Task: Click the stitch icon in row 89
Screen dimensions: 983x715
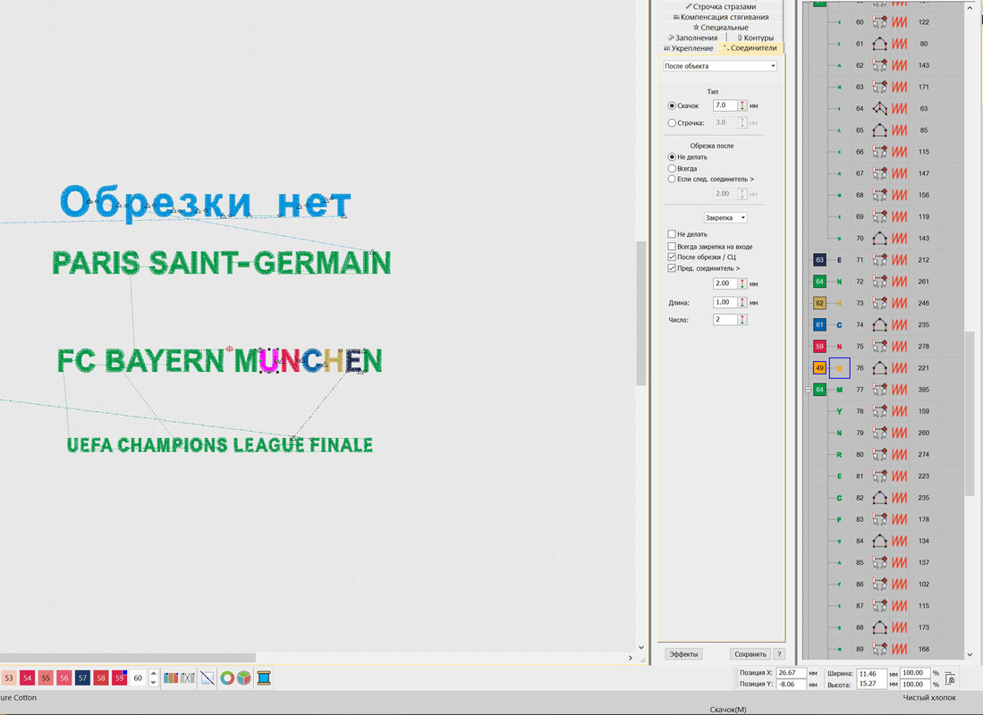Action: tap(900, 649)
